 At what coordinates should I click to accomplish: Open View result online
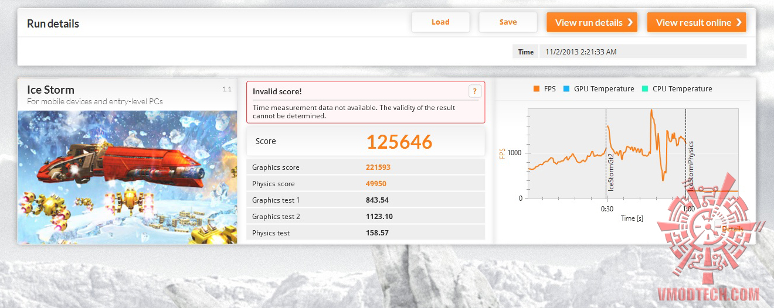coord(697,22)
